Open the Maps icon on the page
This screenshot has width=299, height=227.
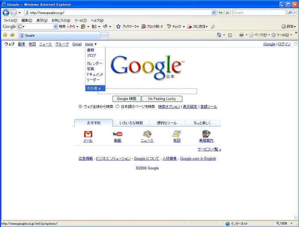pos(177,134)
